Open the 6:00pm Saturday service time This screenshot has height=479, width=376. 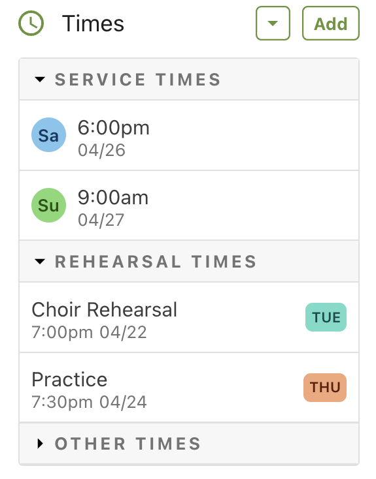[189, 135]
